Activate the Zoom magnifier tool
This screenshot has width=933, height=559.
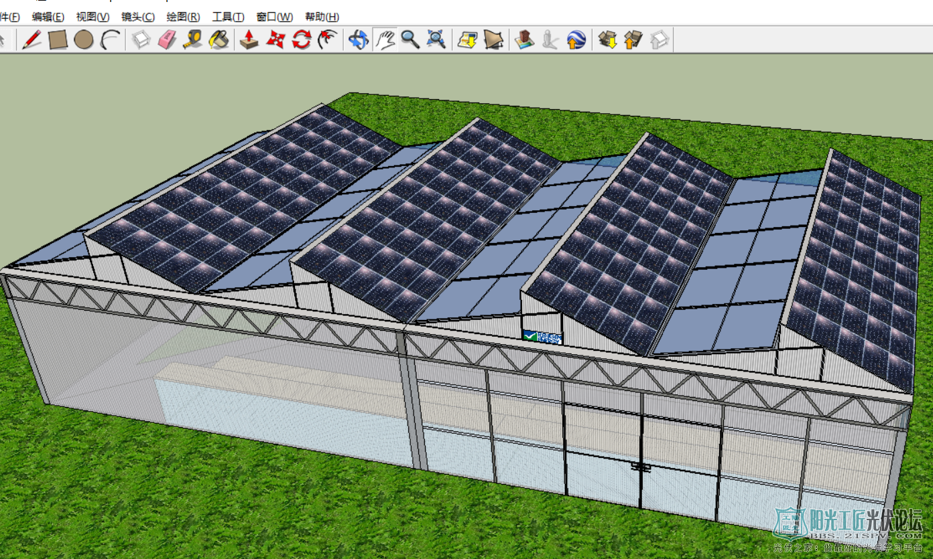[410, 40]
